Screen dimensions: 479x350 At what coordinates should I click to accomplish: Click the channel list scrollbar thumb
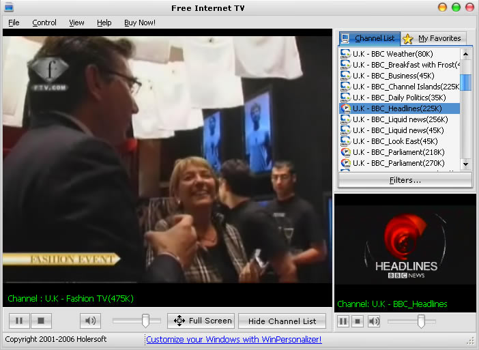(x=465, y=83)
